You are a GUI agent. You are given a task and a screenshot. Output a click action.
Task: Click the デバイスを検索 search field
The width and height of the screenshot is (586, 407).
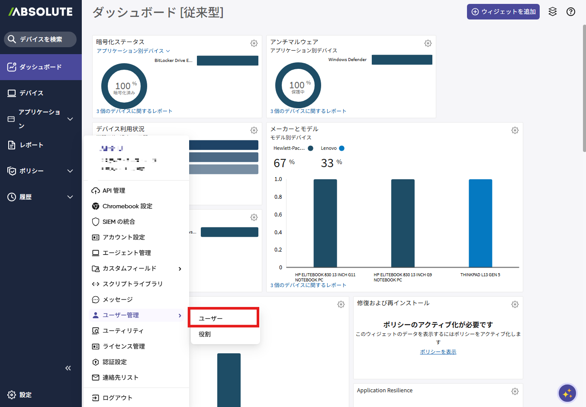40,39
